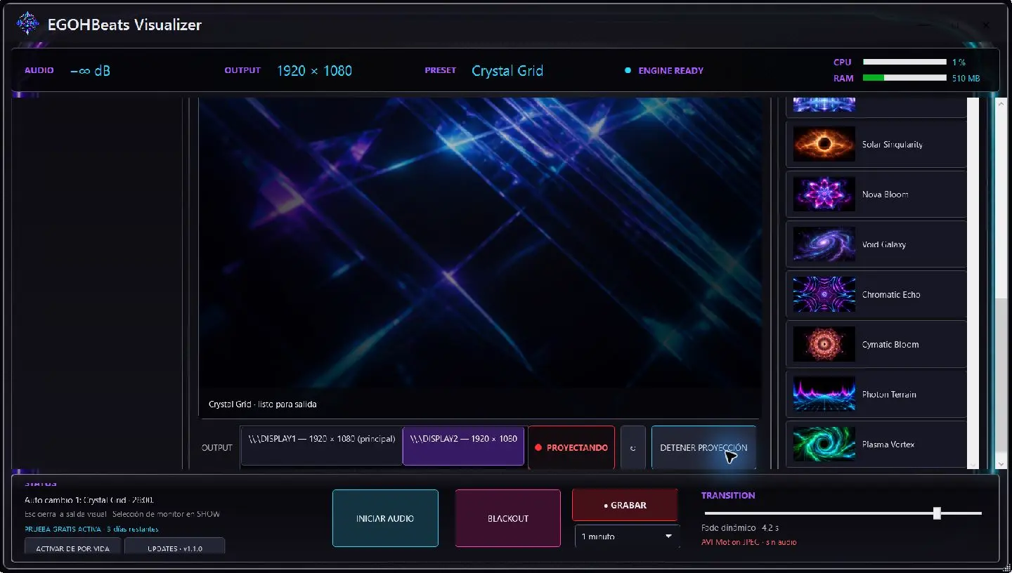
Task: Select the Plasma Vortex preset thumbnail
Action: 824,444
